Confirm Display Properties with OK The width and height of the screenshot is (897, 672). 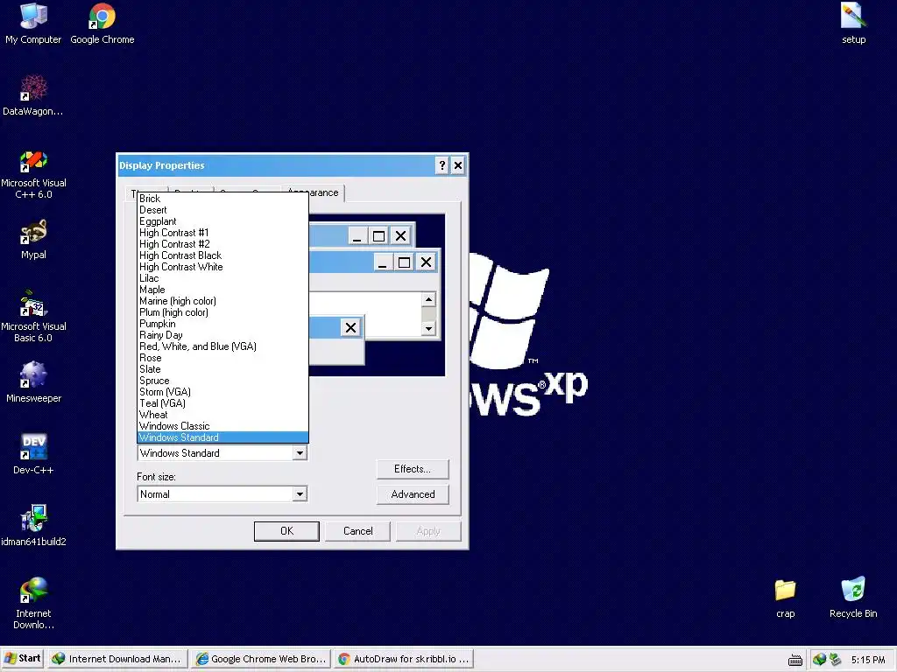tap(286, 531)
